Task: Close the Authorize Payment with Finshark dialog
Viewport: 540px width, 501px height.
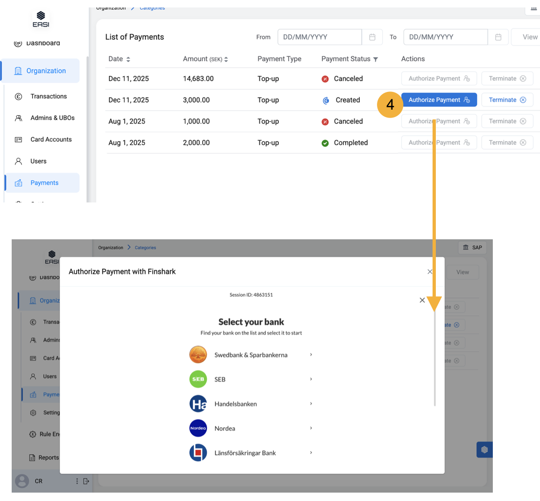Action: point(430,271)
